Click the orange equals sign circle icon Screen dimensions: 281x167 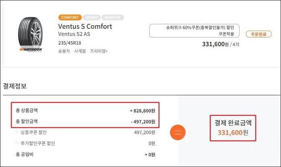coord(178,133)
